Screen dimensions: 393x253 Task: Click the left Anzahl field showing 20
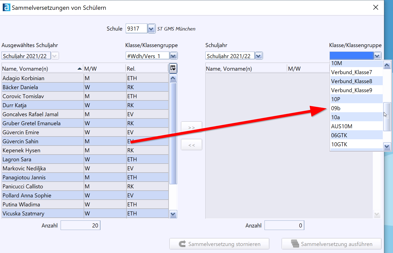pyautogui.click(x=80, y=225)
